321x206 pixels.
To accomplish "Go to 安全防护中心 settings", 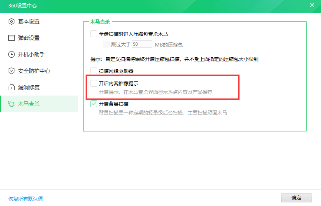I will pyautogui.click(x=39, y=71).
